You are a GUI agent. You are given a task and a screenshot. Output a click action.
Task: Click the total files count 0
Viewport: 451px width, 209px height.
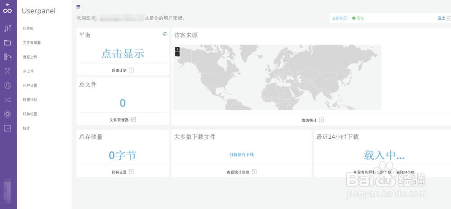[123, 103]
